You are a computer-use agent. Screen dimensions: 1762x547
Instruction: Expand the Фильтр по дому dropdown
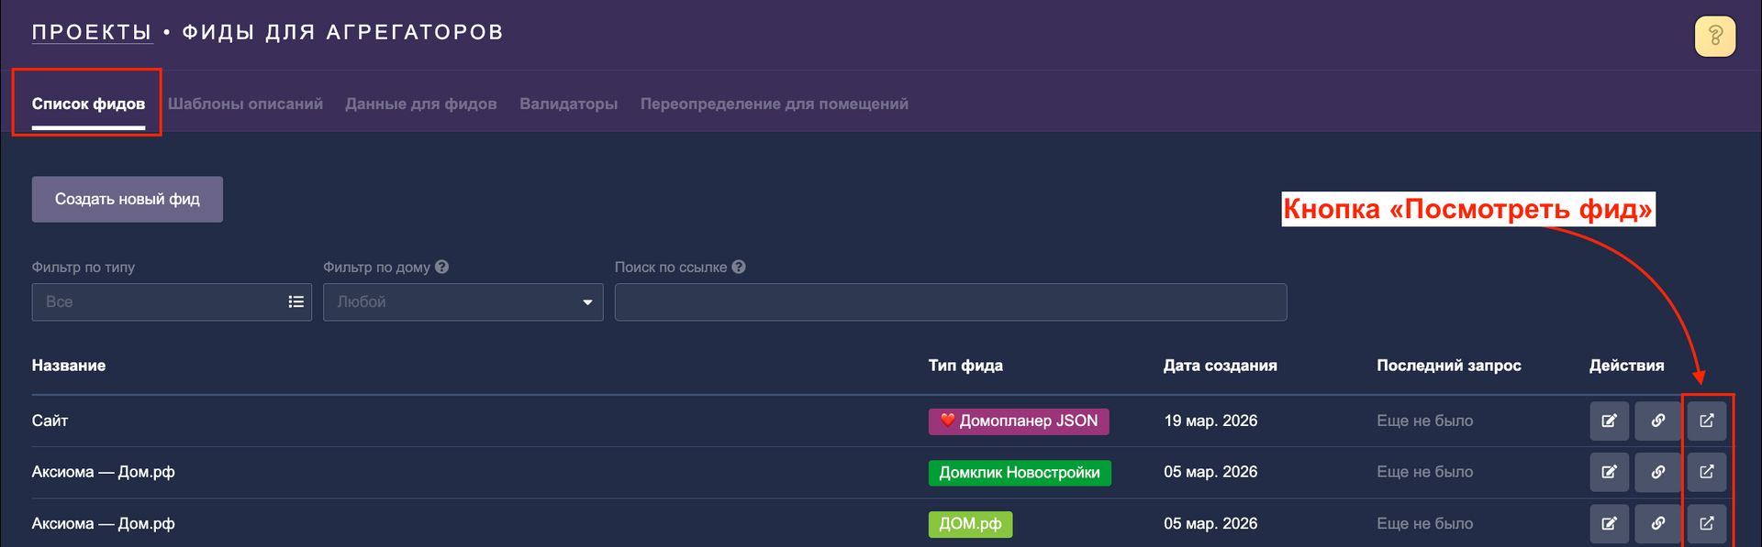(x=463, y=302)
